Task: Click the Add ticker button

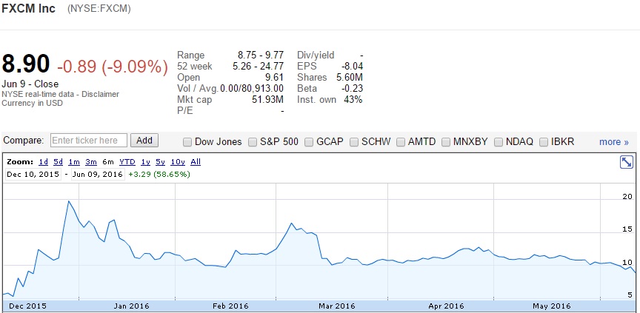Action: pos(144,141)
